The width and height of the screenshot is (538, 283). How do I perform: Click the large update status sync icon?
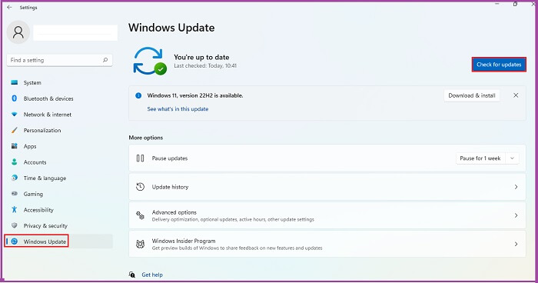[150, 61]
